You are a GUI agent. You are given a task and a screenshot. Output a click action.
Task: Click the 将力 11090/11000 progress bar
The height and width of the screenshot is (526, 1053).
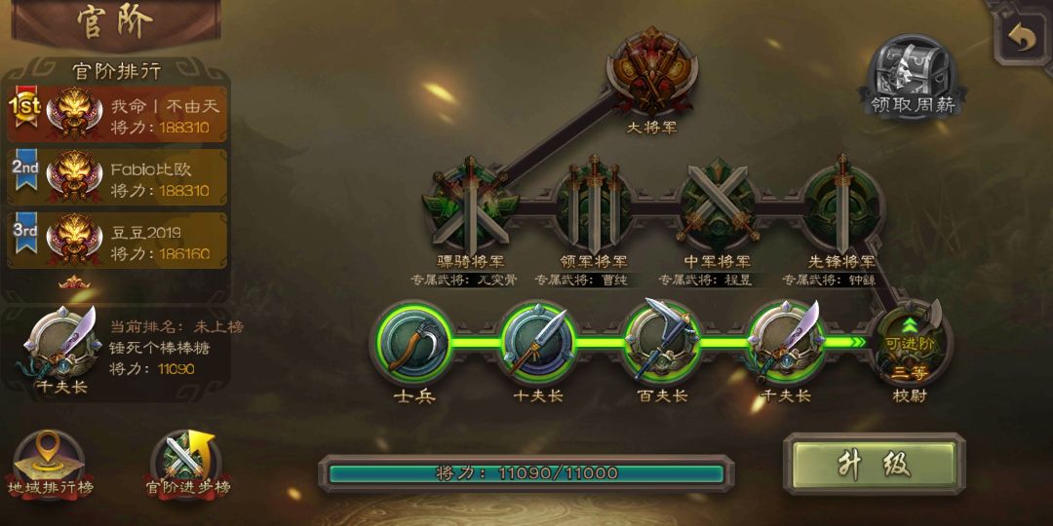click(526, 473)
